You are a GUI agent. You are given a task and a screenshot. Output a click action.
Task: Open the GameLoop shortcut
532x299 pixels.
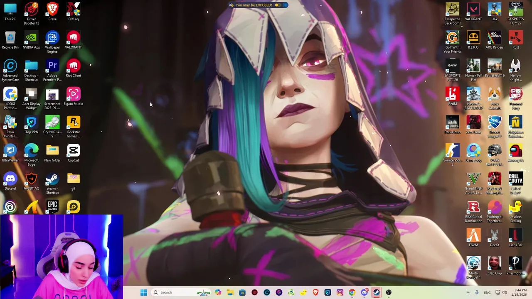click(473, 153)
